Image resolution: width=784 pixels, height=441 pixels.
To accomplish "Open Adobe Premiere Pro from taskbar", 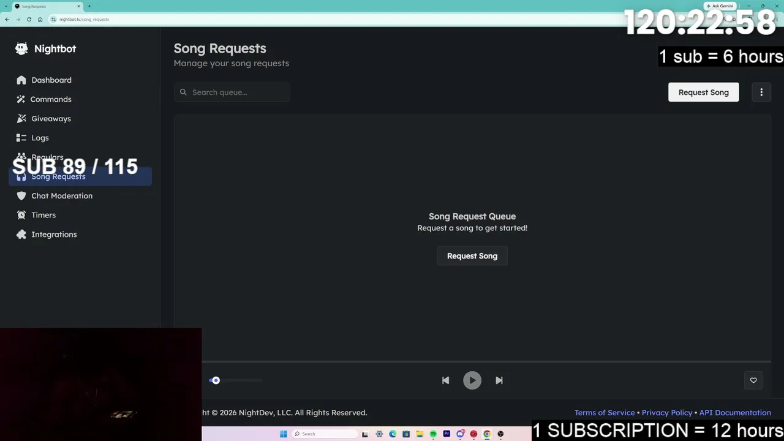I will [x=447, y=434].
